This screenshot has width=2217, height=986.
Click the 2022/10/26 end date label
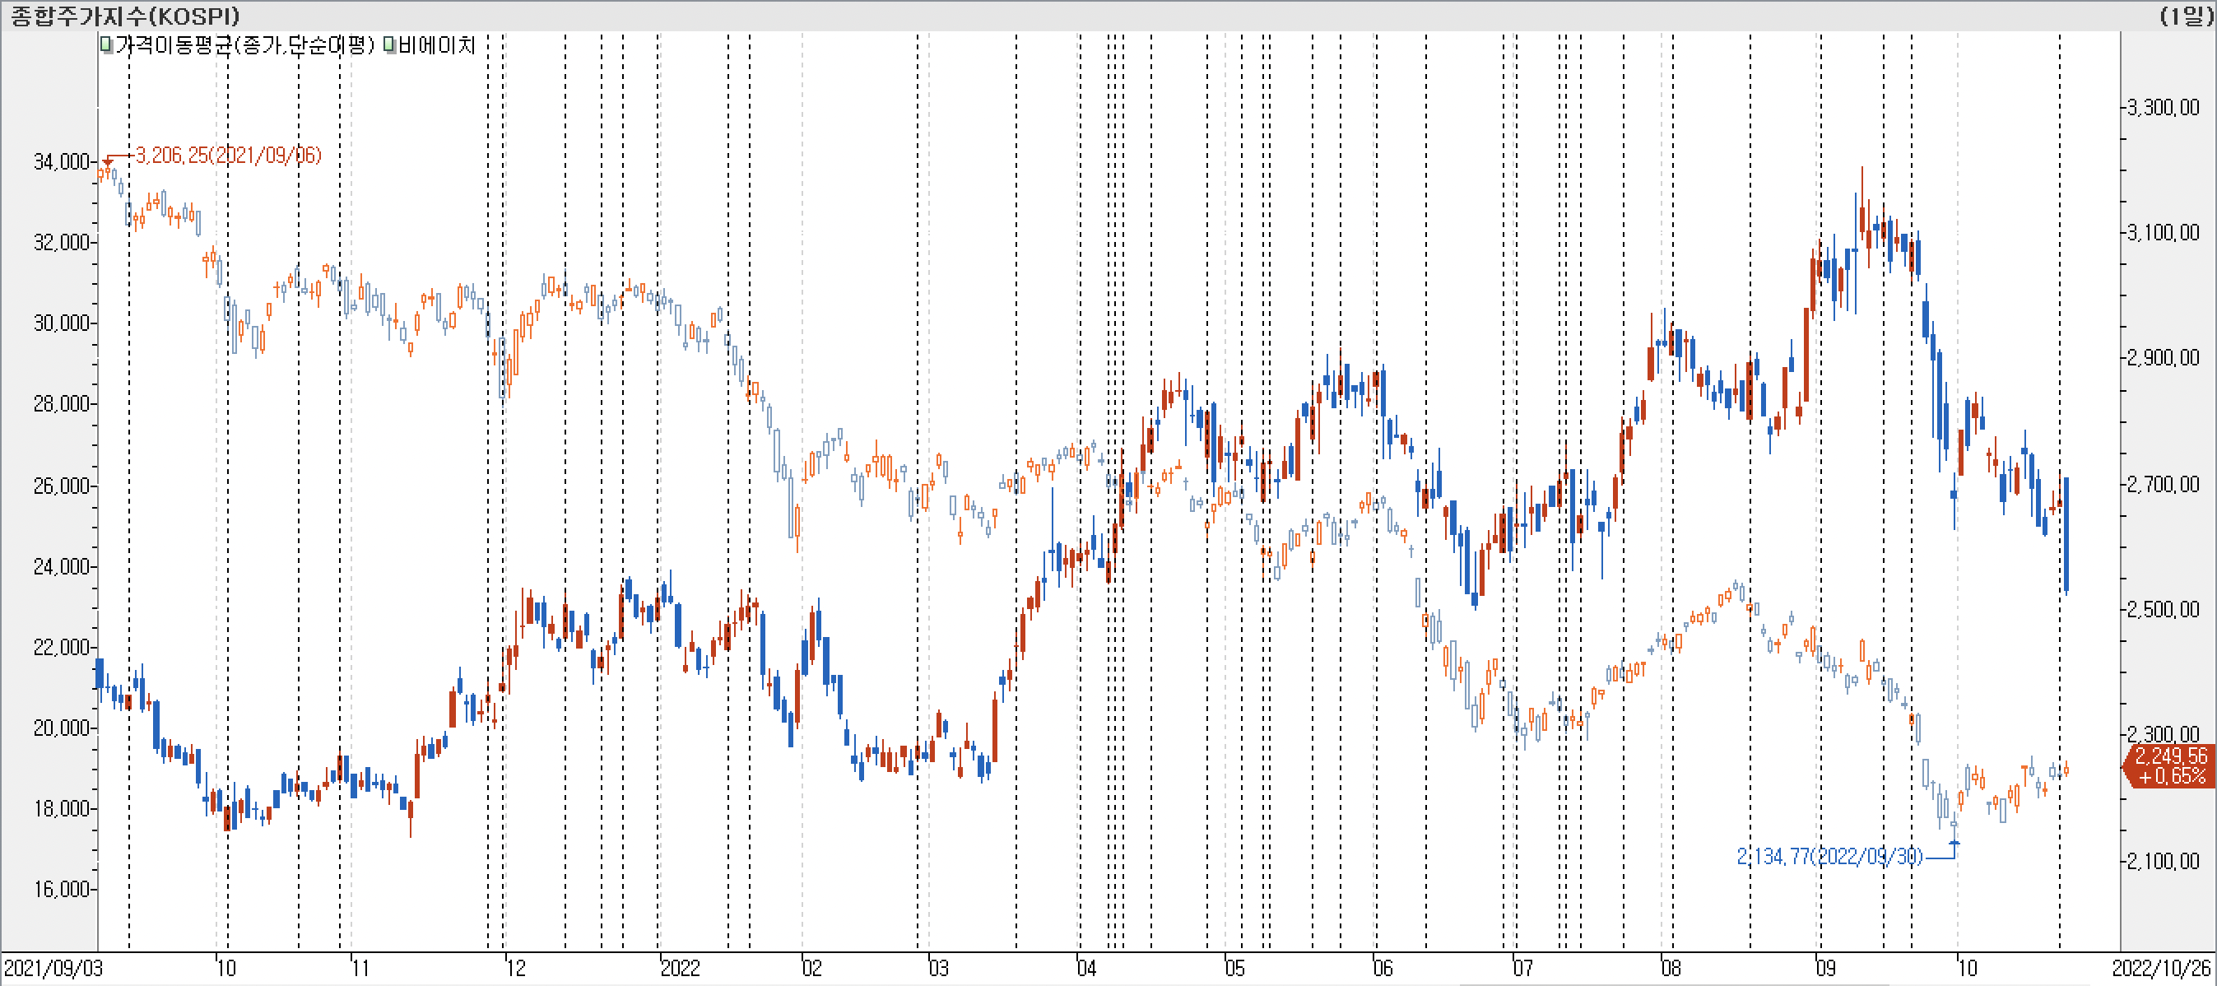[2163, 968]
